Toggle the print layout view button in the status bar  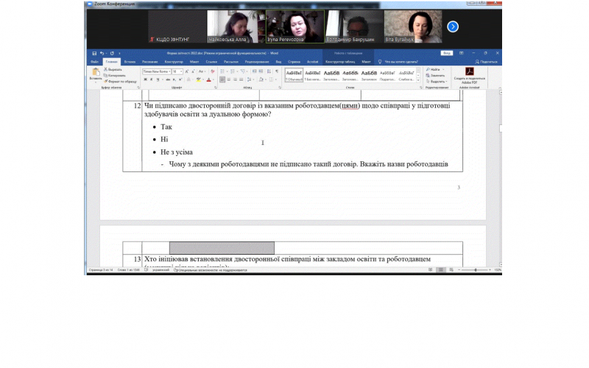[441, 270]
